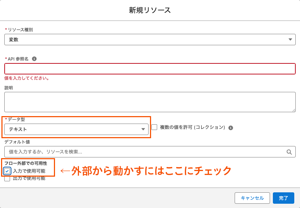This screenshot has height=208, width=300.
Task: Click the 入力で使用可能 label text
Action: coord(29,171)
